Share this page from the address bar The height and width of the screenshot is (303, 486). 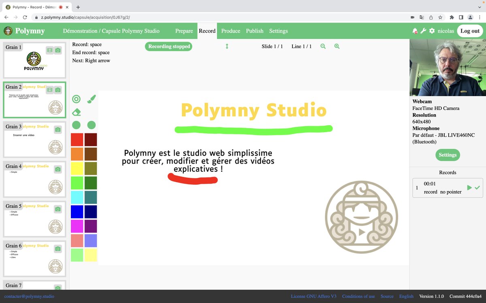click(x=431, y=17)
